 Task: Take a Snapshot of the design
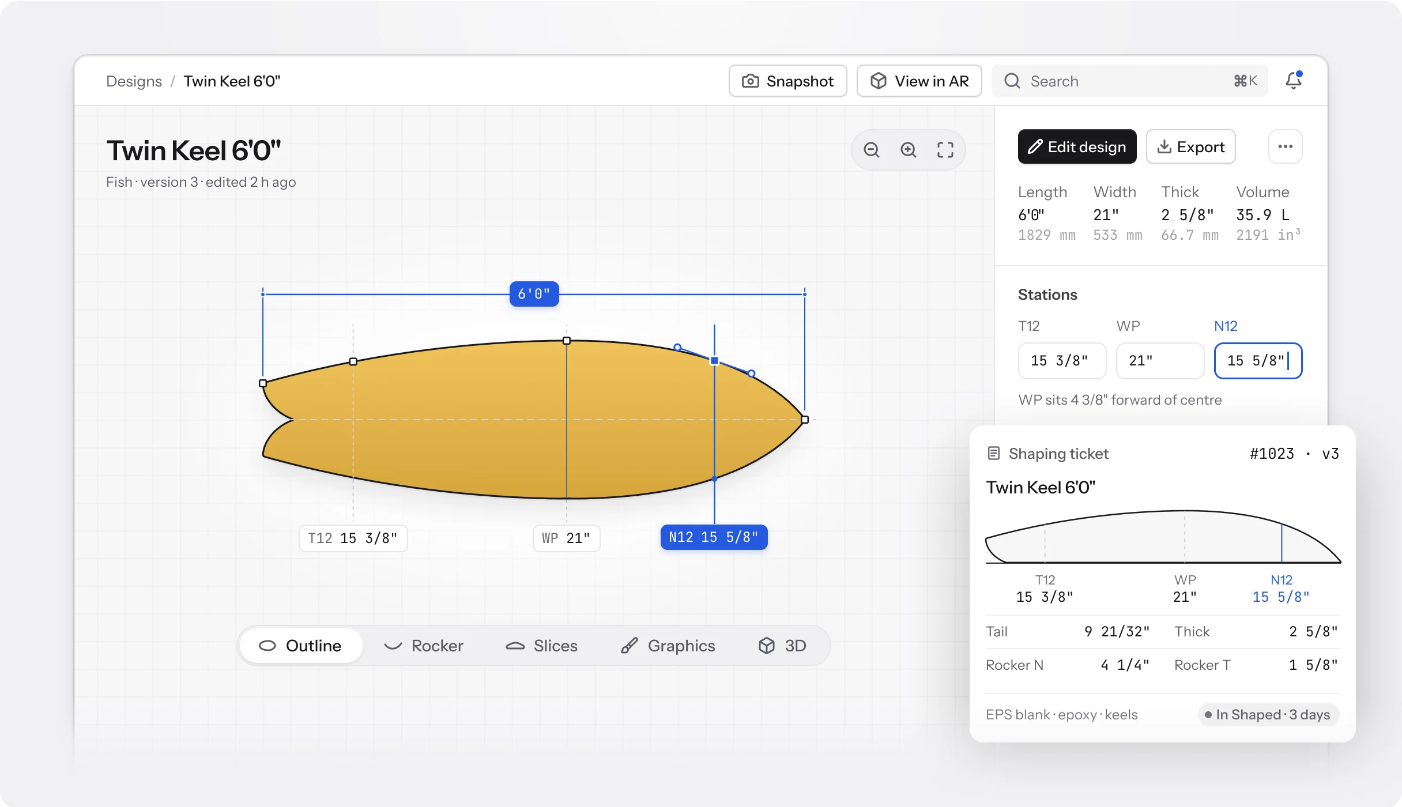tap(787, 81)
